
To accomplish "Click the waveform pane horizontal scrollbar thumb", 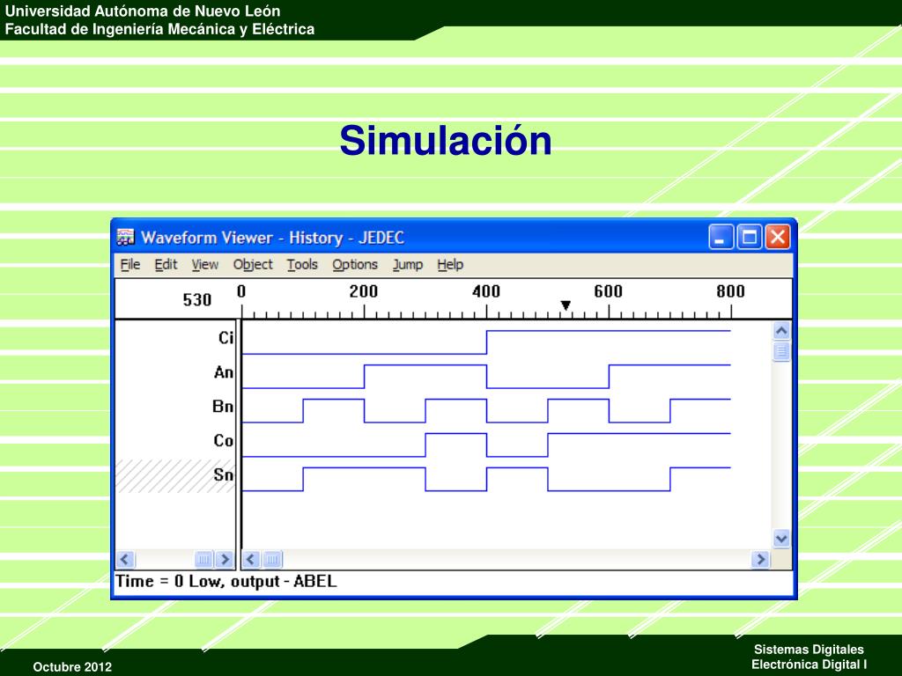I will (x=273, y=559).
